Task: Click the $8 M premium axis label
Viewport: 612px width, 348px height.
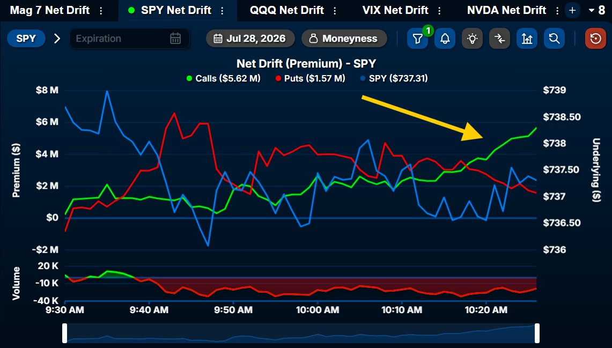Action: point(47,90)
